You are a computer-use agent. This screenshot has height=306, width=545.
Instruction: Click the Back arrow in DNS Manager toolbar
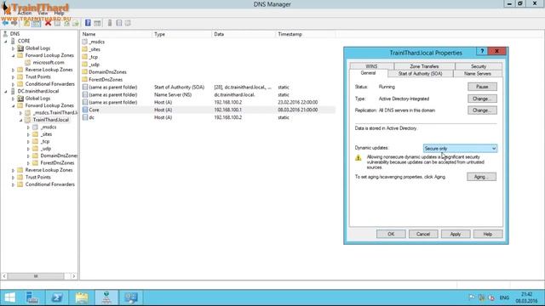5,23
